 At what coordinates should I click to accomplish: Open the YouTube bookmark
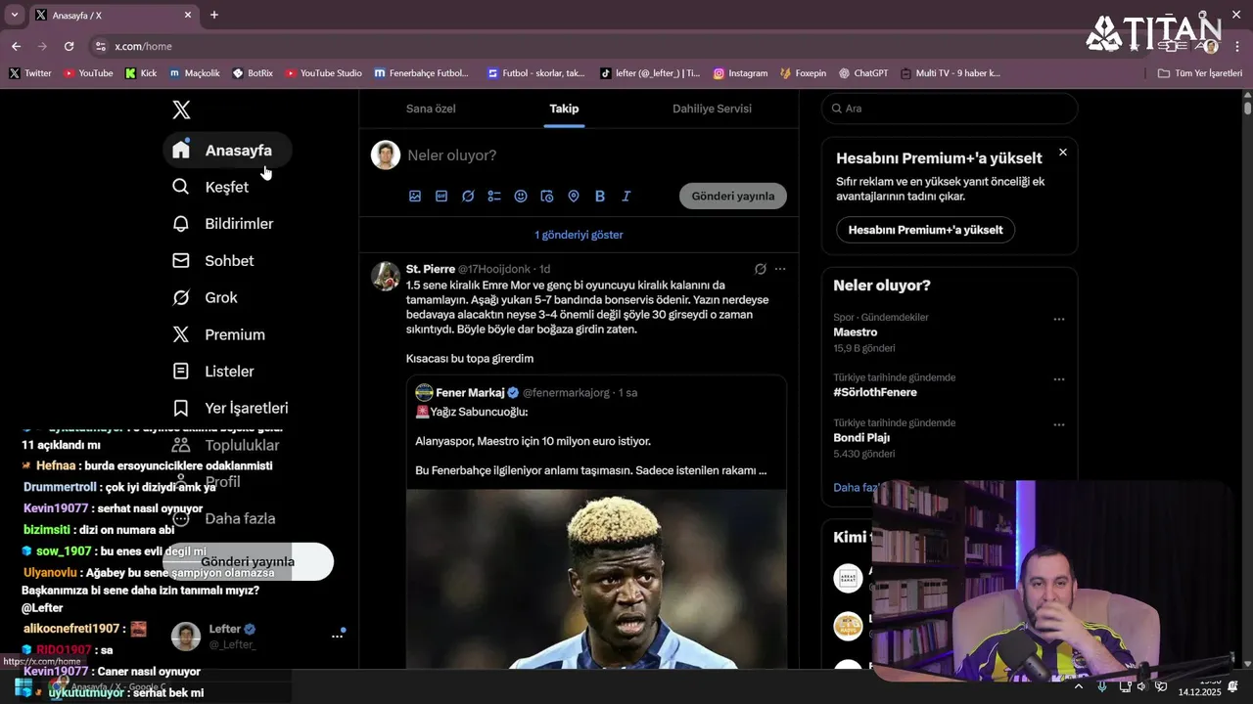[88, 73]
